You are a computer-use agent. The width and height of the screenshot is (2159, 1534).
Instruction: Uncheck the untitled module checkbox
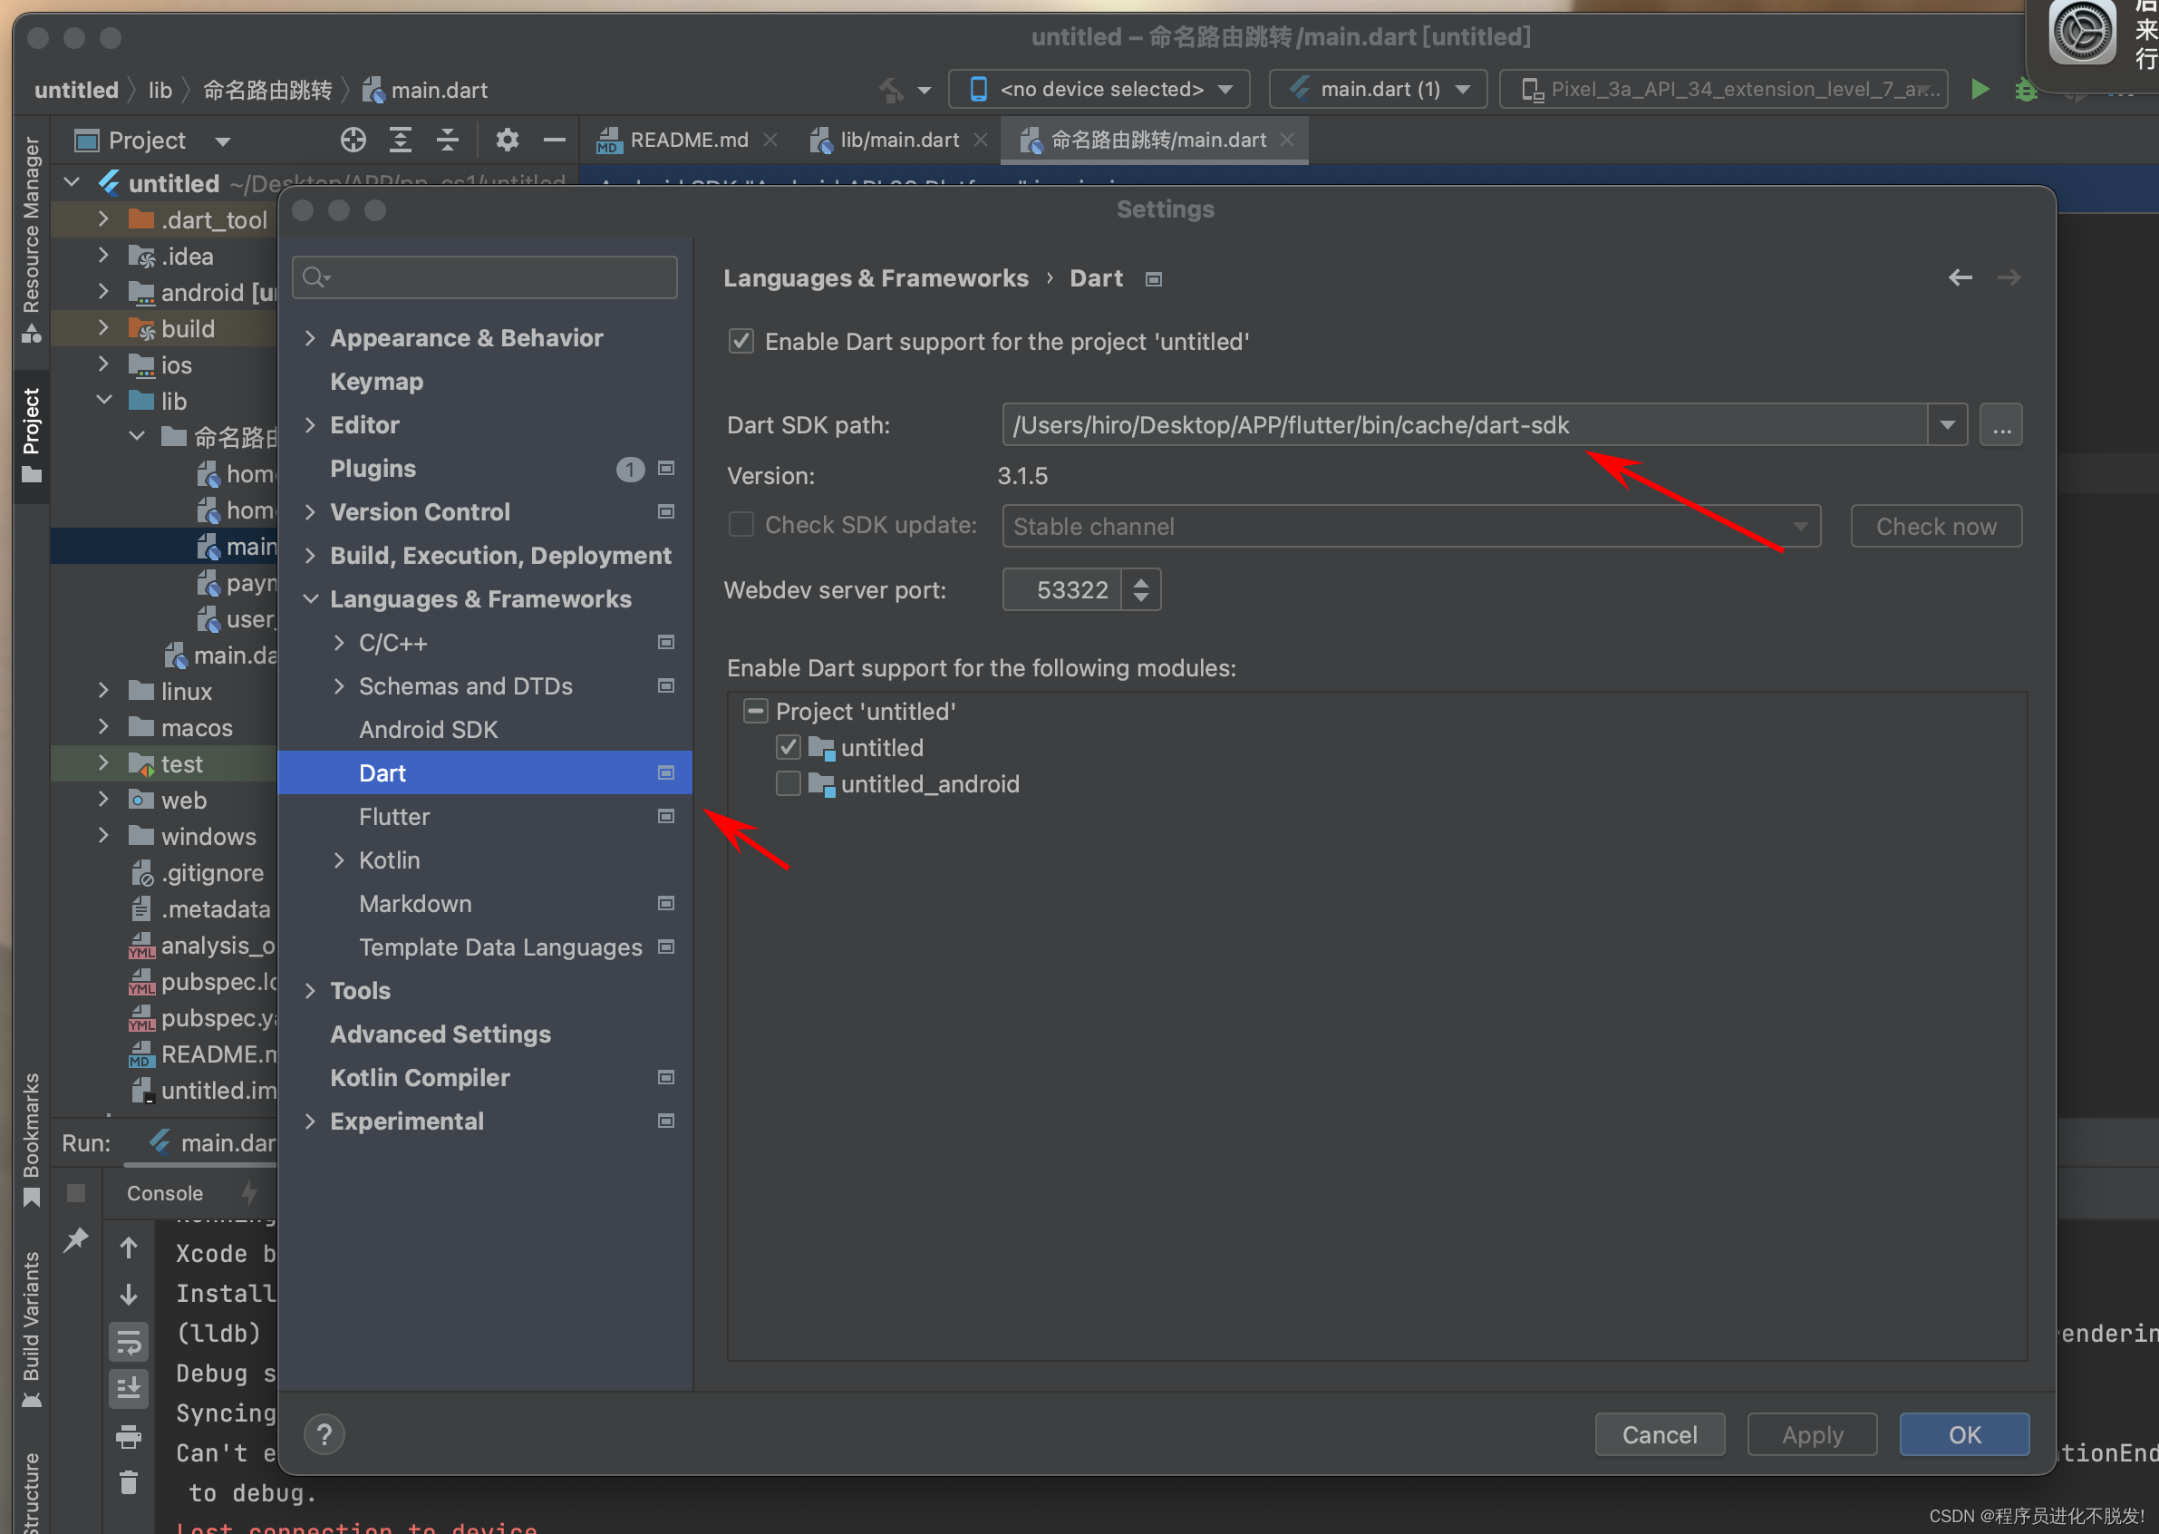(789, 747)
